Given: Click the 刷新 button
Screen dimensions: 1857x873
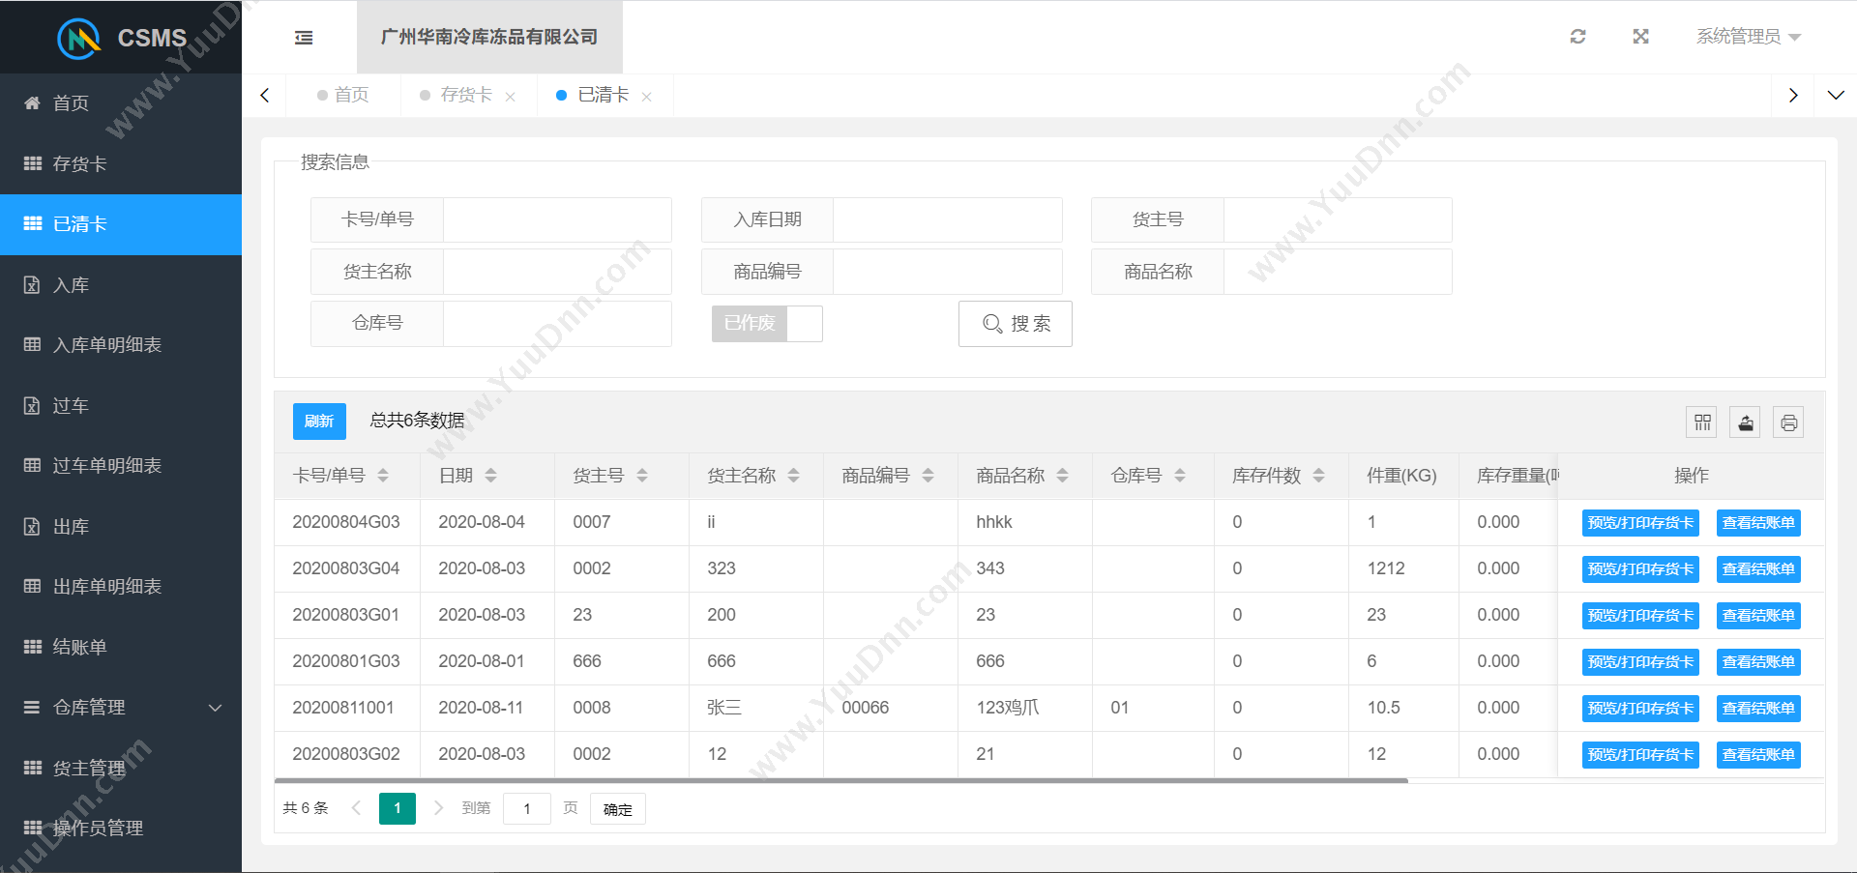Looking at the screenshot, I should click(319, 422).
